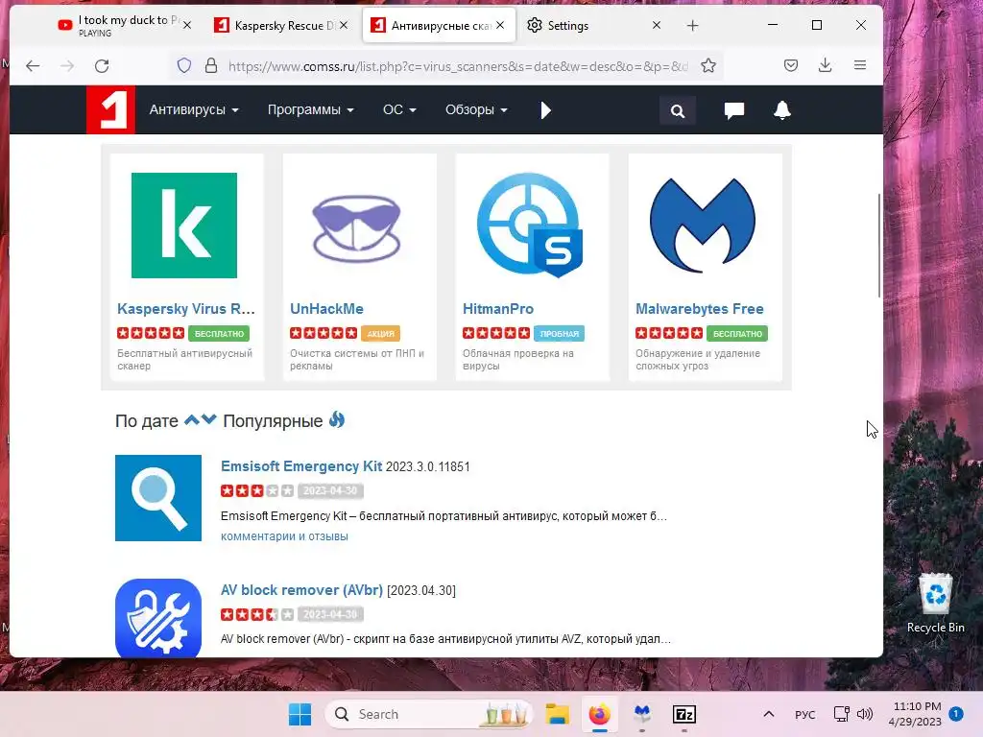Click the popular flame icon
Image resolution: width=983 pixels, height=737 pixels.
337,419
